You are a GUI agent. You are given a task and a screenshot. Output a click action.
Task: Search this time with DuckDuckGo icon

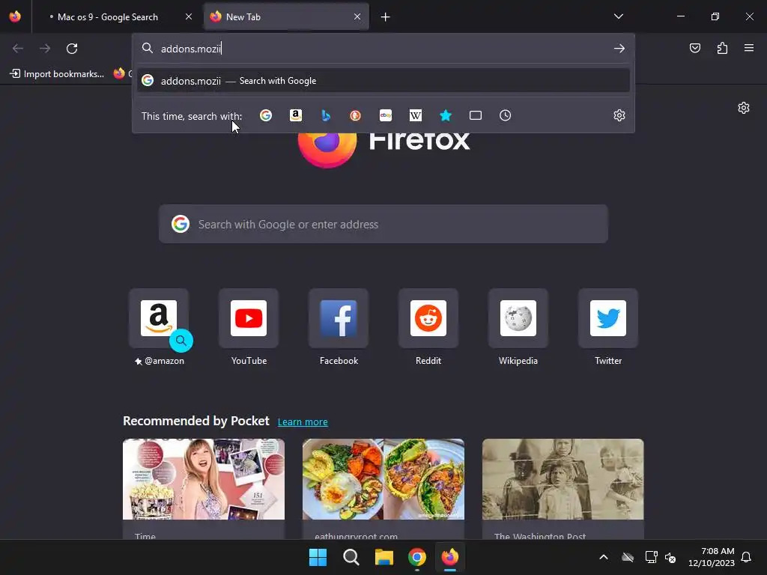point(356,115)
